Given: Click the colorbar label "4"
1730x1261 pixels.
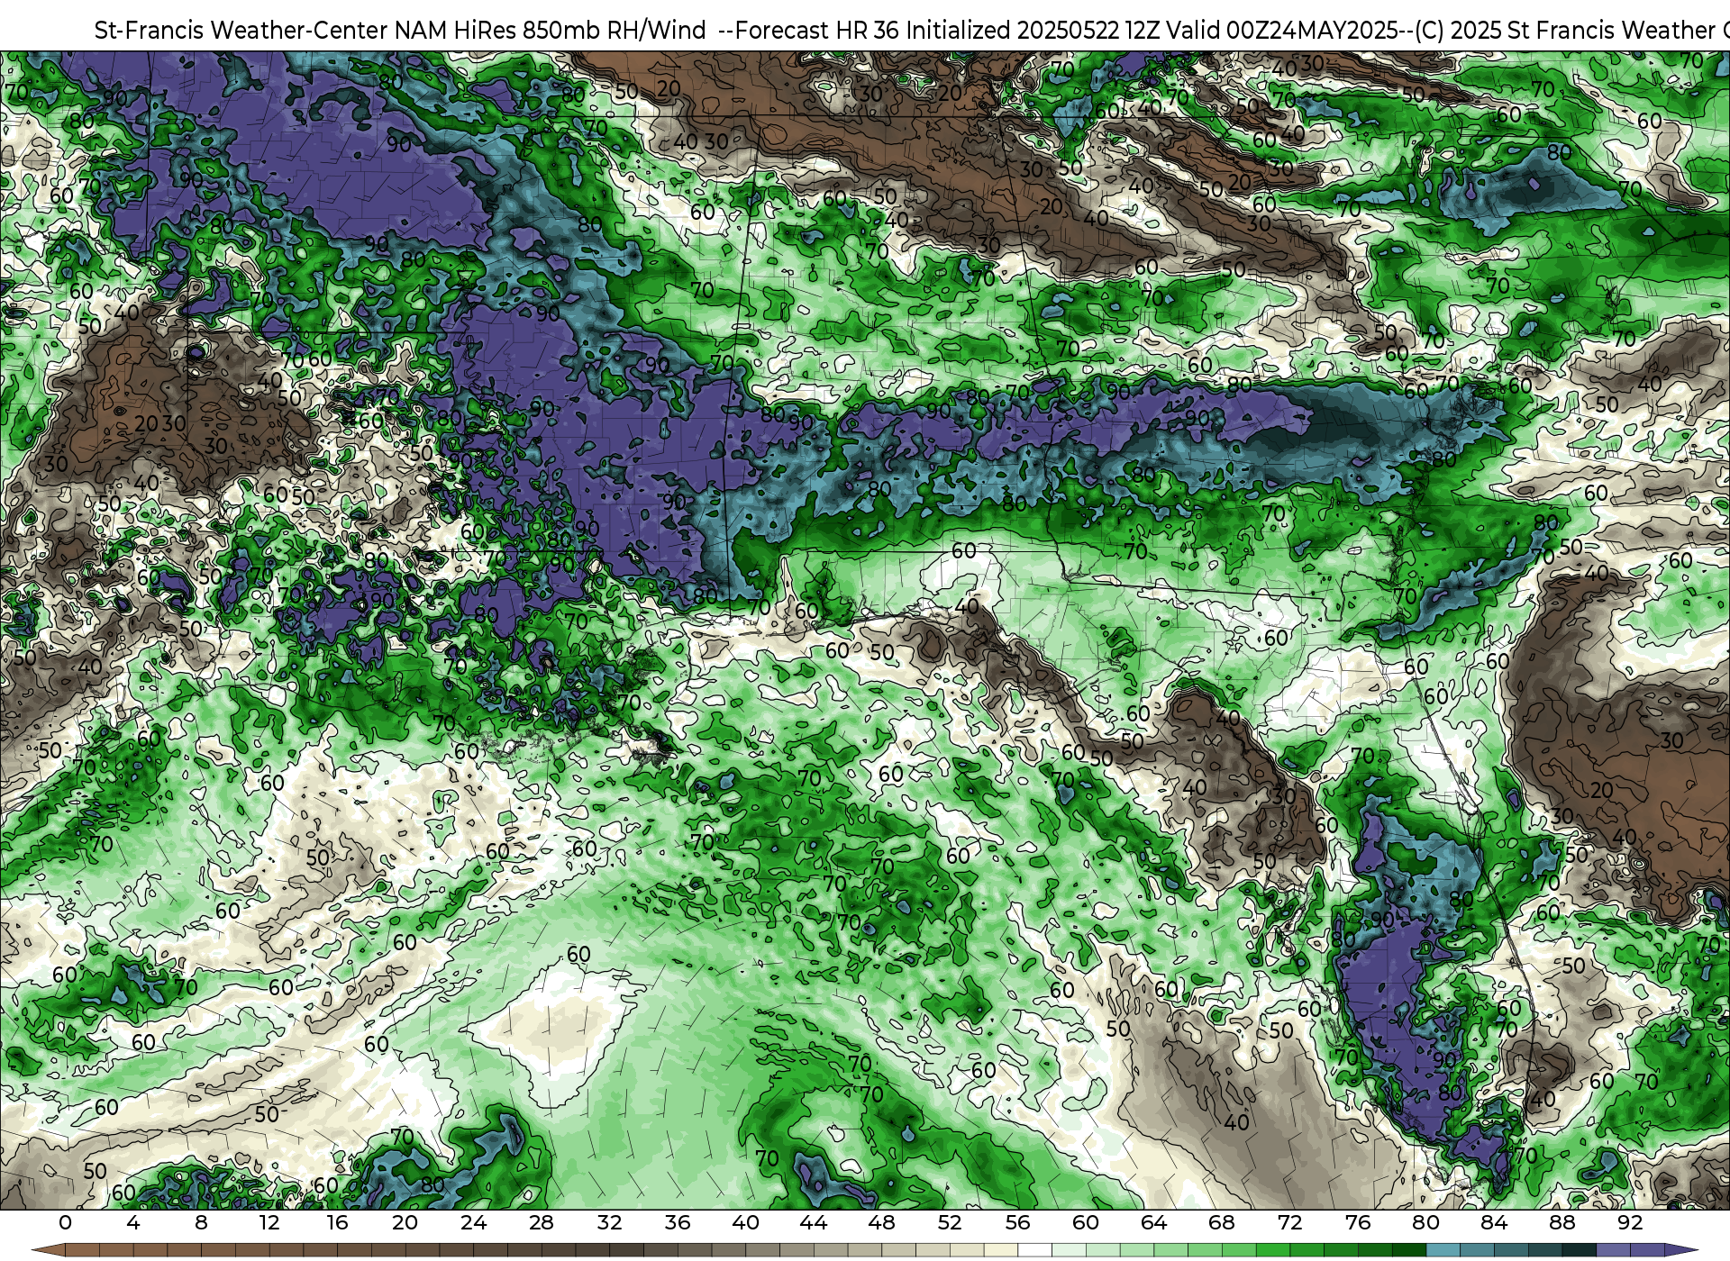Looking at the screenshot, I should [133, 1222].
